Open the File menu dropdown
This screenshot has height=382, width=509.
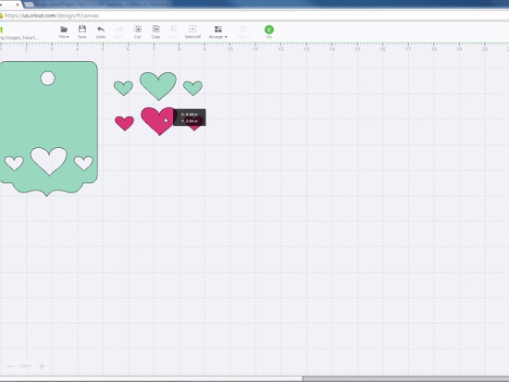[x=64, y=32]
